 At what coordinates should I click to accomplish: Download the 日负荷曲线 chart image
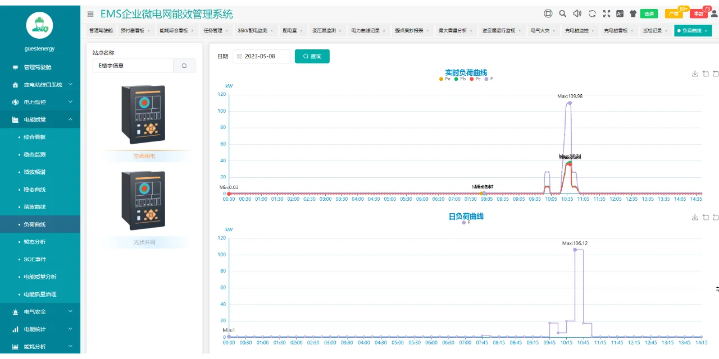(694, 218)
